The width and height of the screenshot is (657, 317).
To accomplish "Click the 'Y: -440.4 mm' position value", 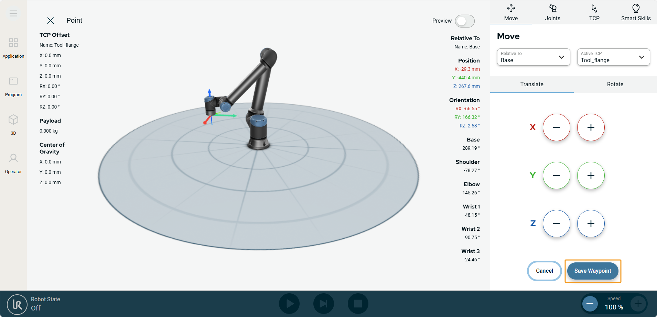I will (x=466, y=78).
